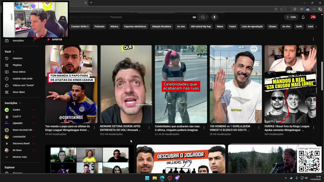Select the Seleção Brasileira chip
This screenshot has width=324, height=182.
pos(161,27)
